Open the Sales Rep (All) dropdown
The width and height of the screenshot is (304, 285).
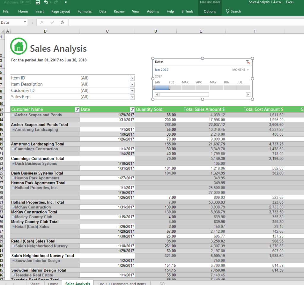(132, 97)
